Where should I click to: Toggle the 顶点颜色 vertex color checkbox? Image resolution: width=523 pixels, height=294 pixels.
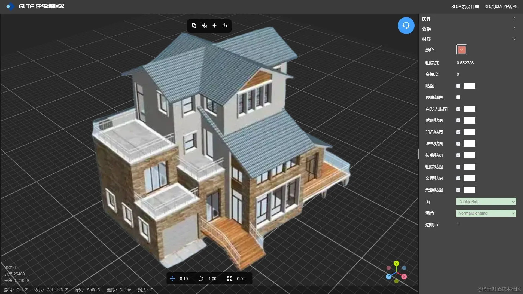(x=458, y=97)
